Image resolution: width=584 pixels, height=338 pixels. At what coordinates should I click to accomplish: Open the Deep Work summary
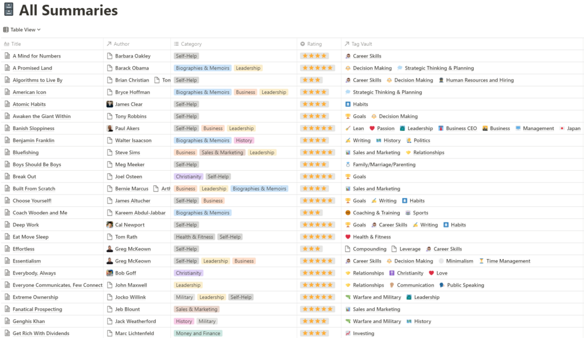tap(26, 225)
